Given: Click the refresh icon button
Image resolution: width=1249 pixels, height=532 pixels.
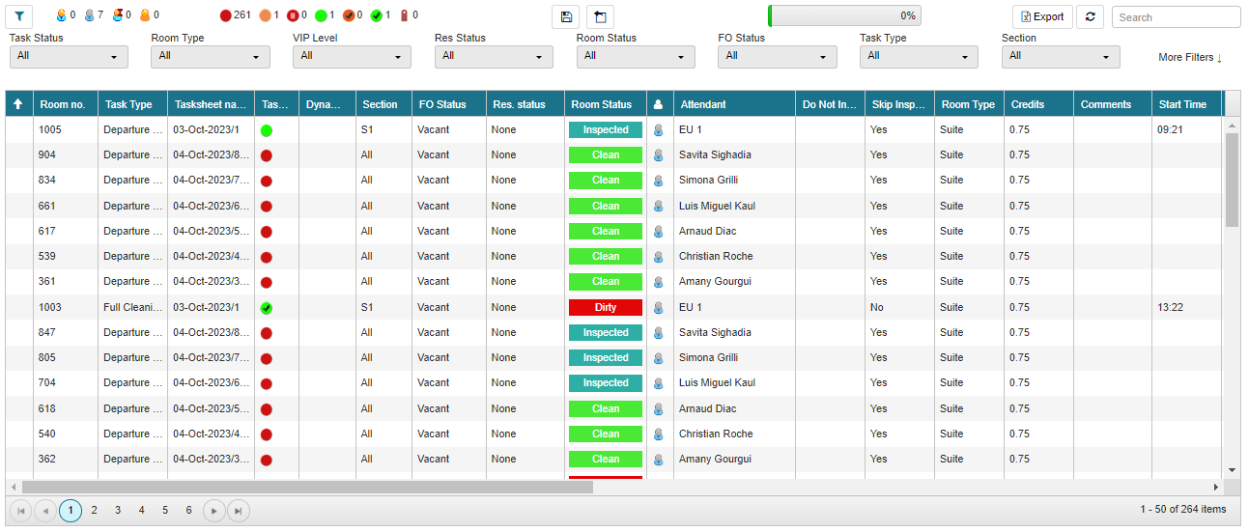Looking at the screenshot, I should tap(1090, 16).
